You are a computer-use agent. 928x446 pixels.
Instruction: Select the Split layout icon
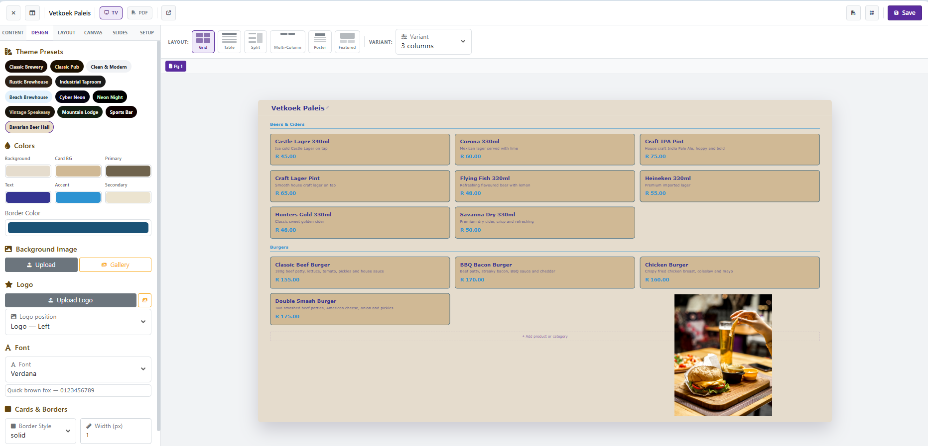click(256, 42)
